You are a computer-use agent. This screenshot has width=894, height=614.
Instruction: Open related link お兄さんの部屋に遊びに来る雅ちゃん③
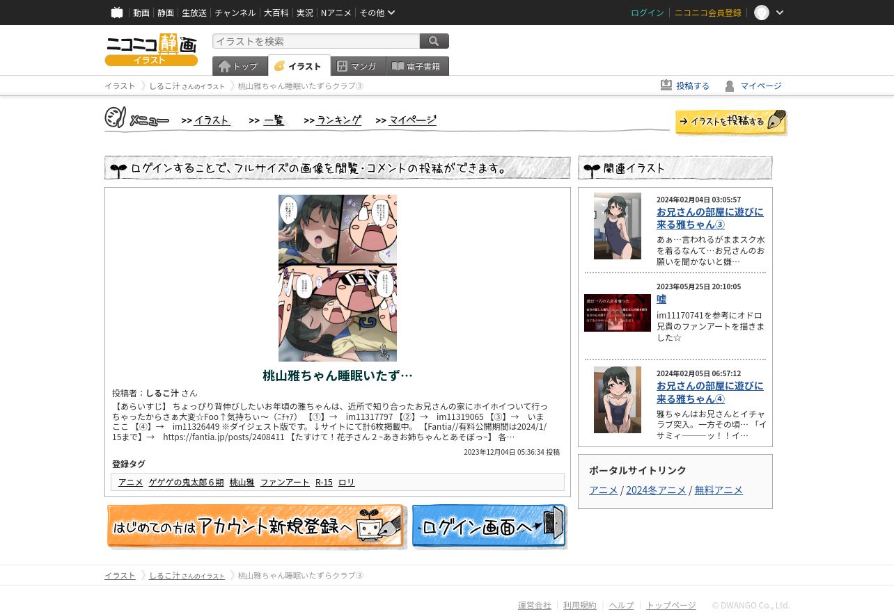click(710, 218)
